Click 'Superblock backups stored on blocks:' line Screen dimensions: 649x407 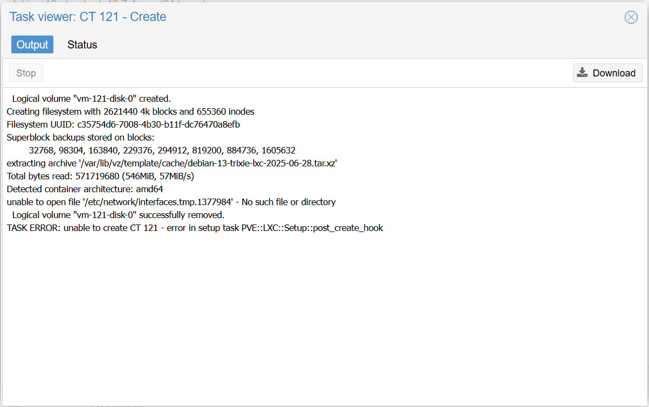pyautogui.click(x=81, y=137)
